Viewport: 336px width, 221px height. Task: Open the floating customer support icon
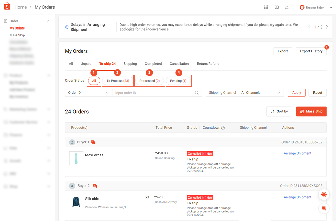point(324,195)
